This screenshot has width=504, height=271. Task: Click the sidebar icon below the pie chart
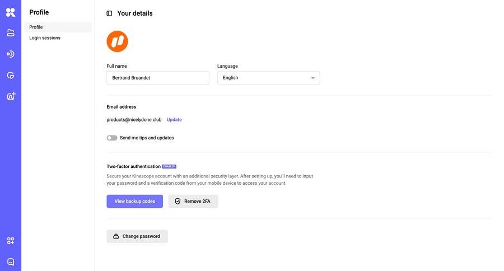(x=11, y=96)
